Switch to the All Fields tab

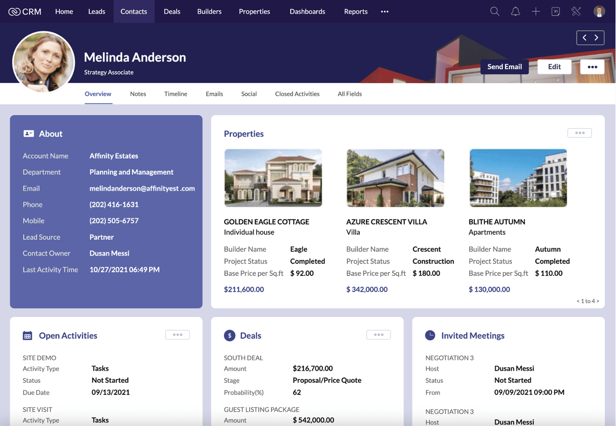tap(350, 94)
